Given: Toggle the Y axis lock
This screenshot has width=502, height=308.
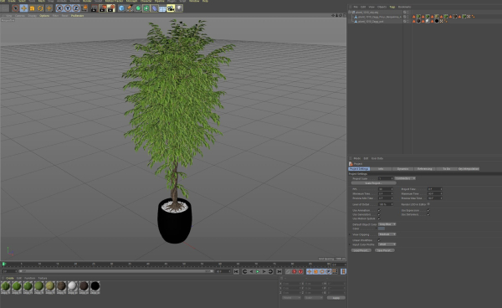Looking at the screenshot, I should (x=68, y=8).
